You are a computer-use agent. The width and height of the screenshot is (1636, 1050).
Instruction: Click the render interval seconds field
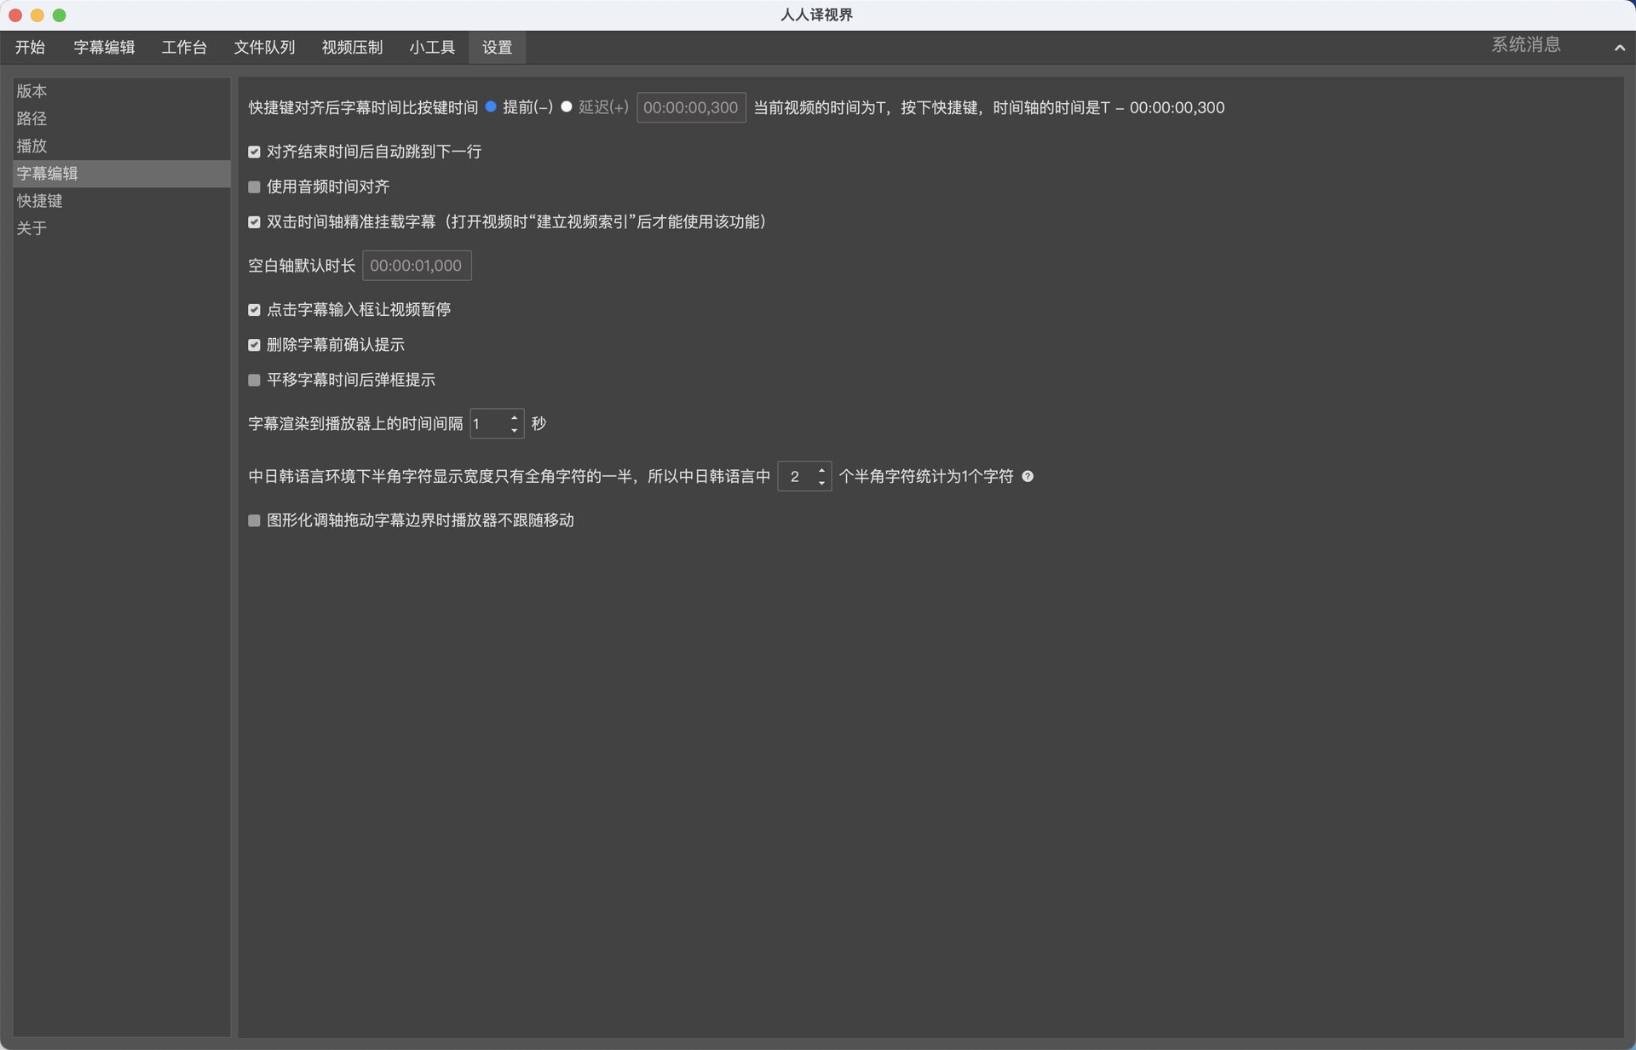pos(488,424)
